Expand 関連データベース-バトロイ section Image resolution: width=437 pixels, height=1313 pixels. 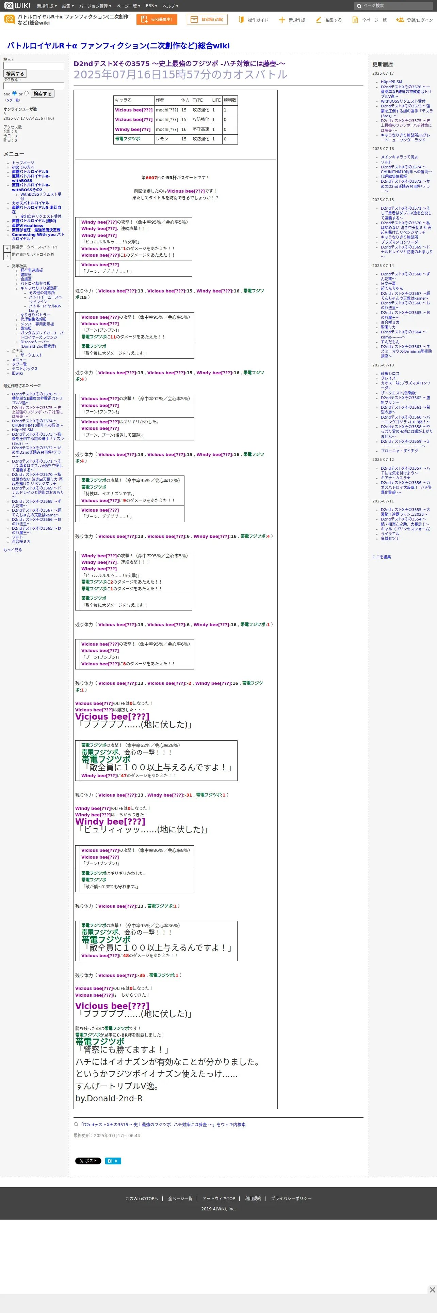click(x=7, y=248)
